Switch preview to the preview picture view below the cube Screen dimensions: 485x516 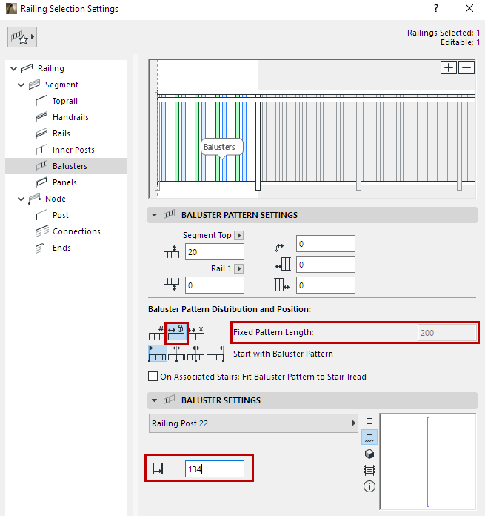pos(369,470)
